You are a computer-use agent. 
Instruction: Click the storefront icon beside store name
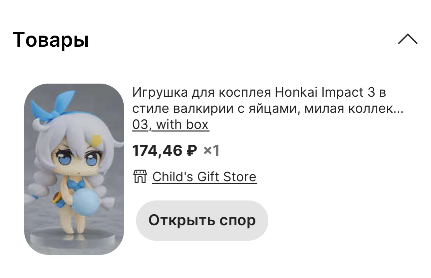click(x=140, y=176)
